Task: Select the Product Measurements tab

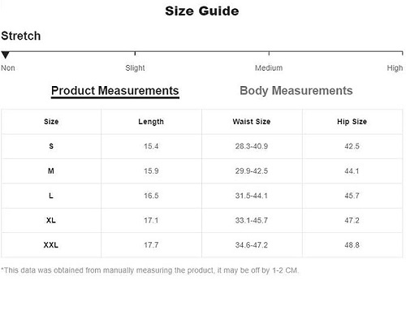Action: coord(115,91)
